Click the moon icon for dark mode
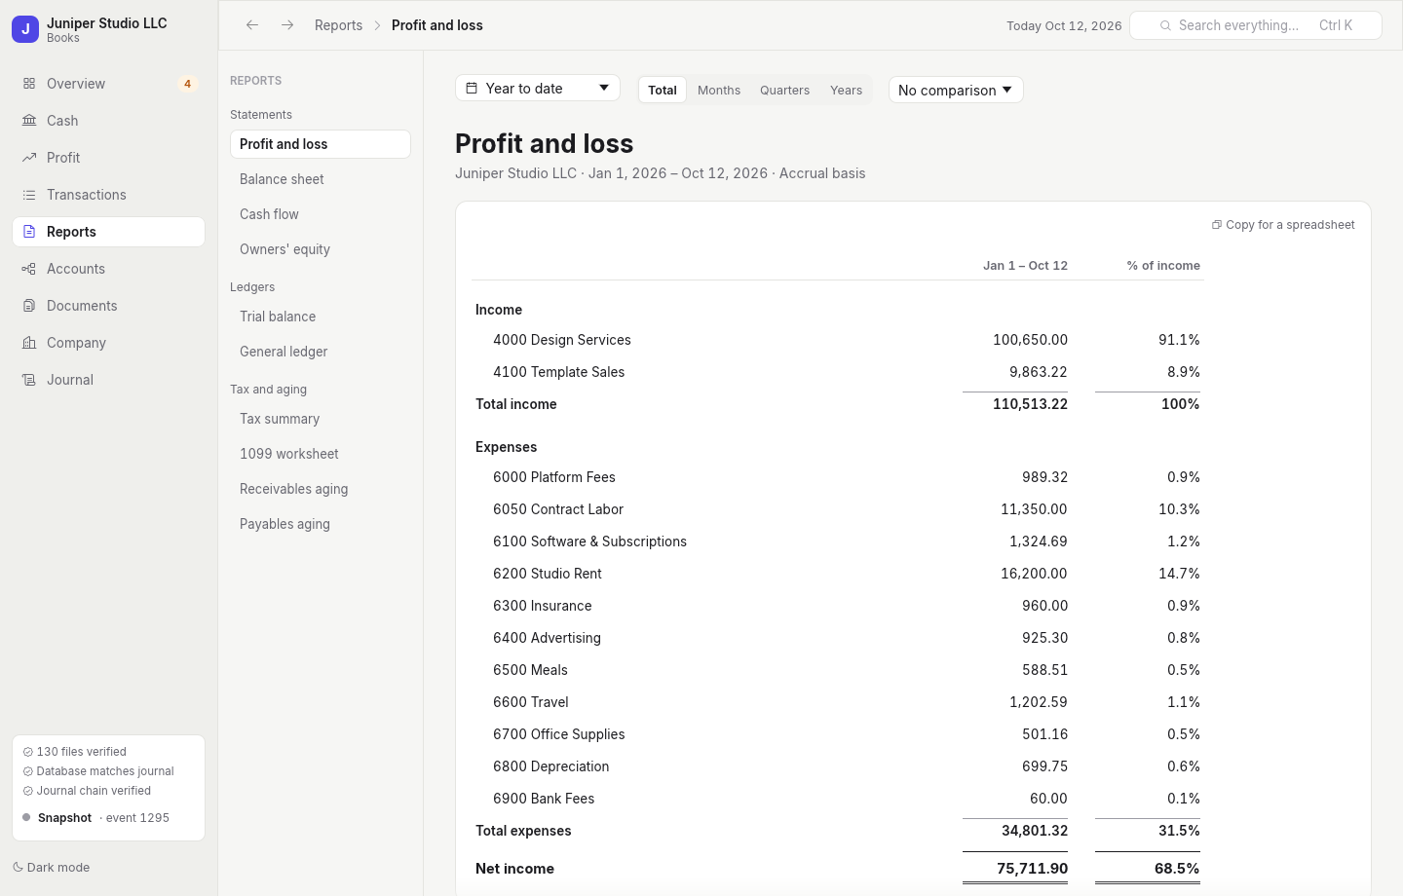 point(19,868)
